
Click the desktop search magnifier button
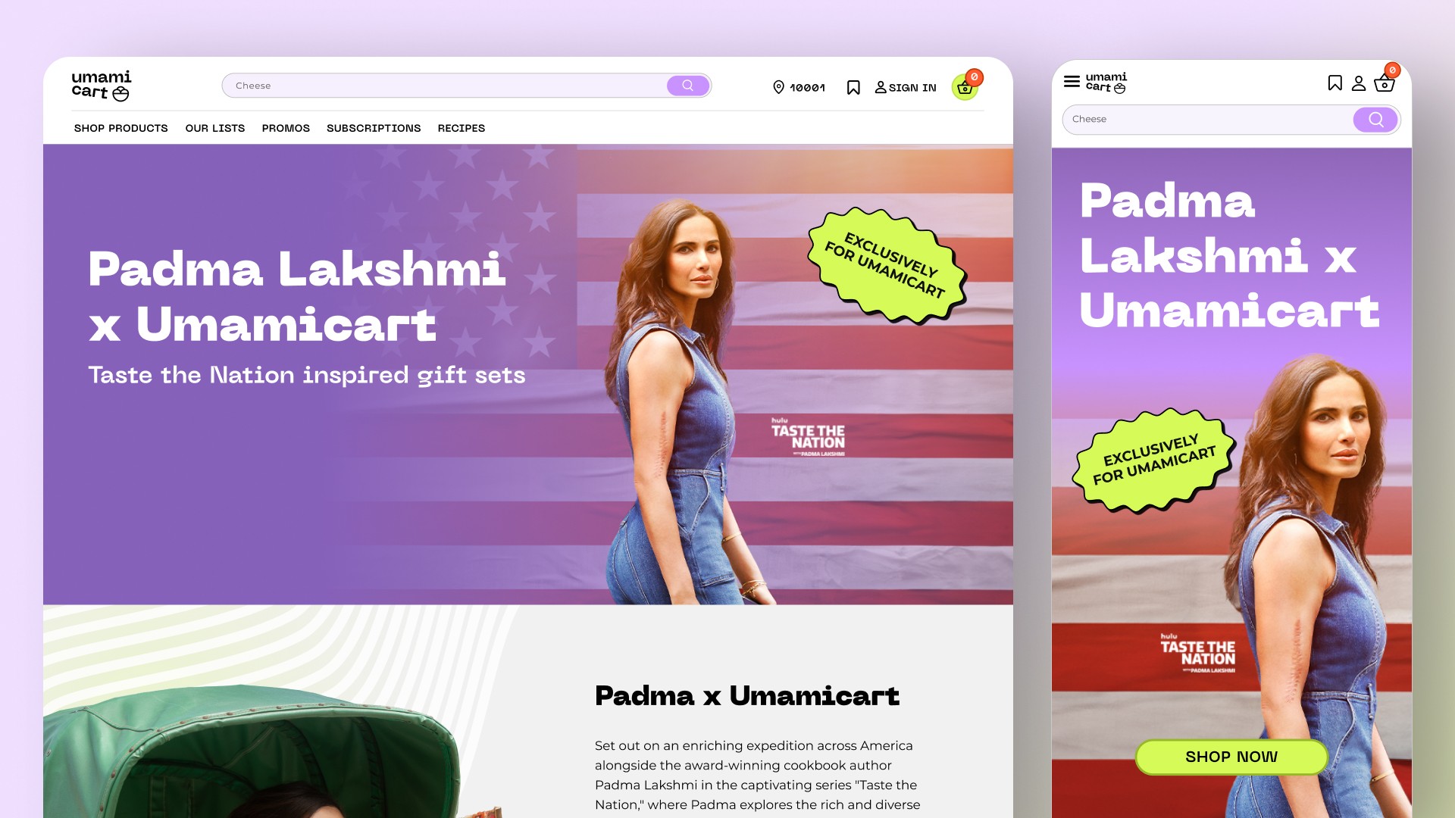coord(688,86)
